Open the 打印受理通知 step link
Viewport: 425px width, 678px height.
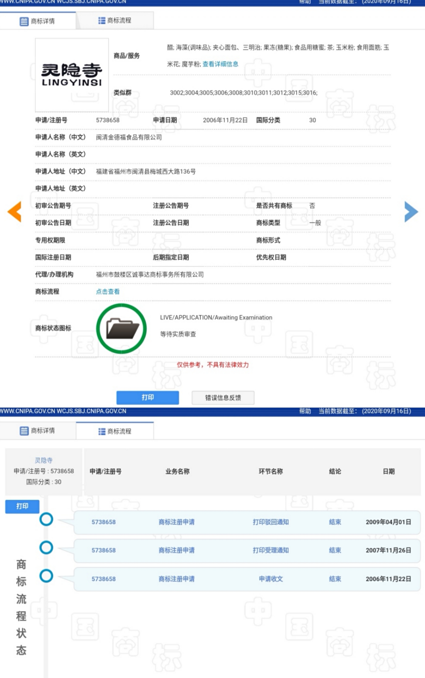(x=271, y=550)
